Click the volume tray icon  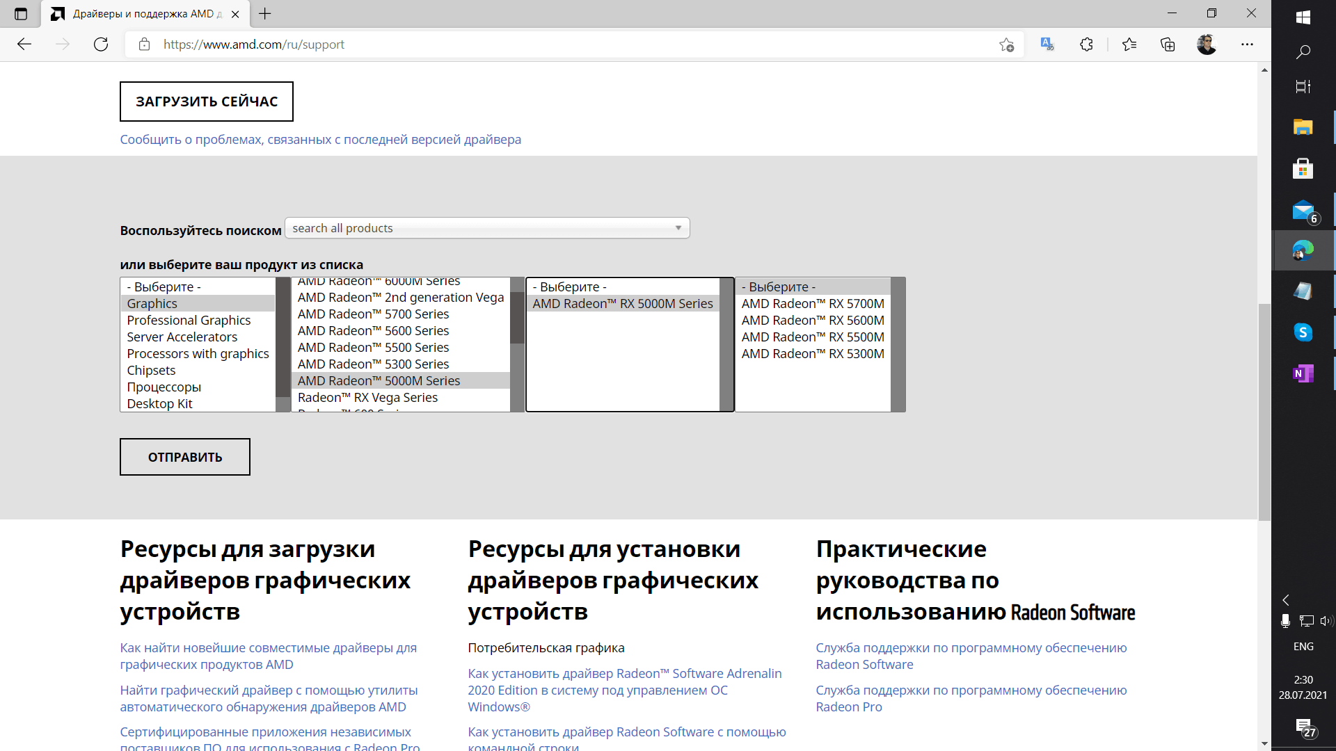pyautogui.click(x=1326, y=621)
